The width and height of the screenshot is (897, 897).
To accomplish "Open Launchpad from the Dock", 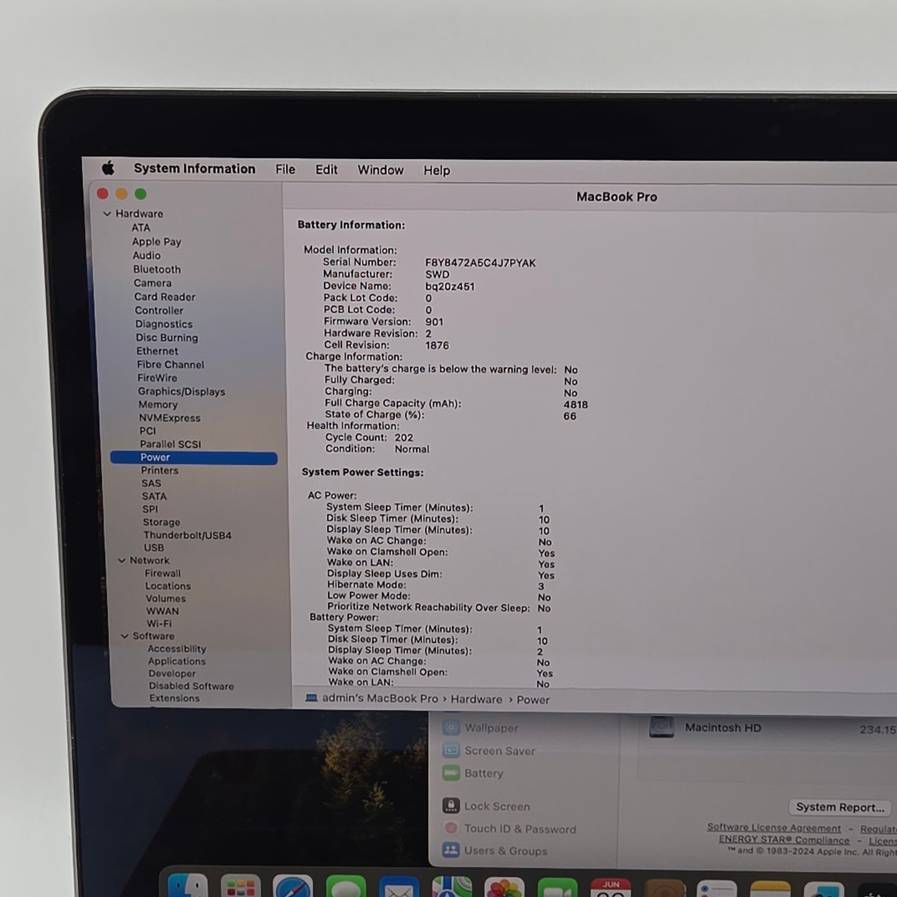I will point(240,886).
